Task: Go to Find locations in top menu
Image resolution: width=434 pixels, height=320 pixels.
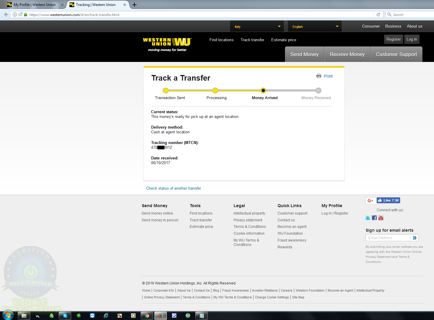Action: coord(221,40)
